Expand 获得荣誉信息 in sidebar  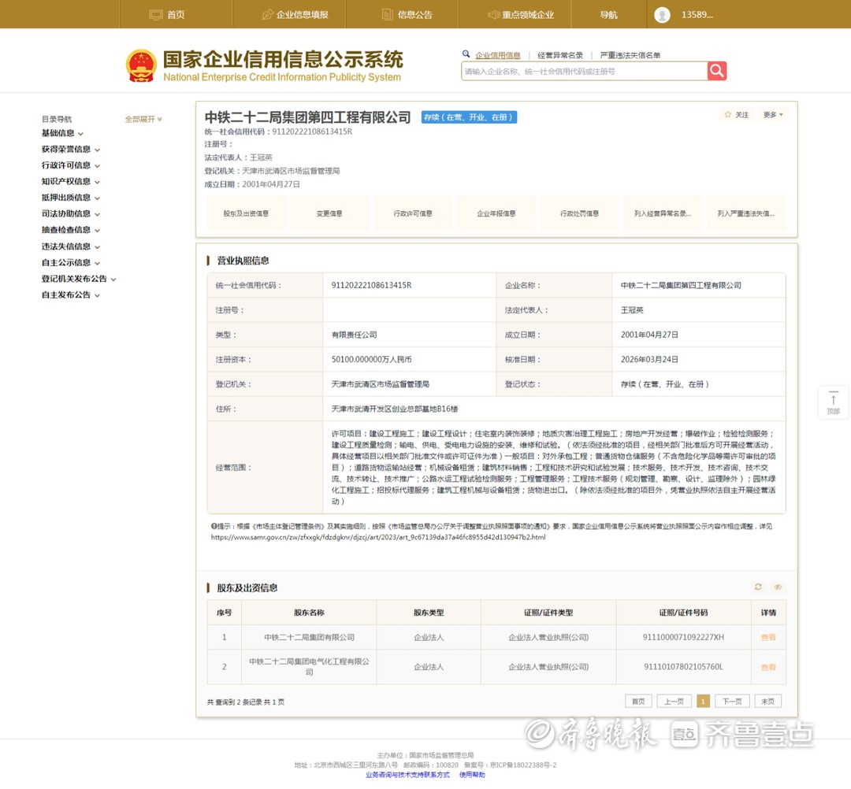pyautogui.click(x=71, y=149)
